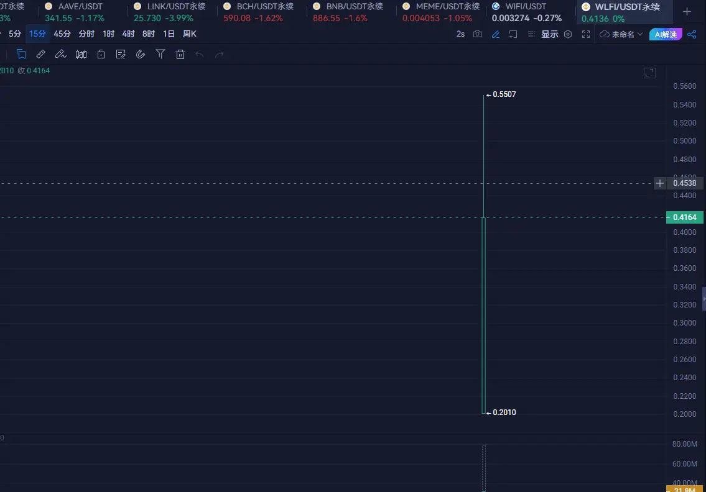Switch to the 5分 timeframe
Screen dimensions: 706x492
pos(15,34)
